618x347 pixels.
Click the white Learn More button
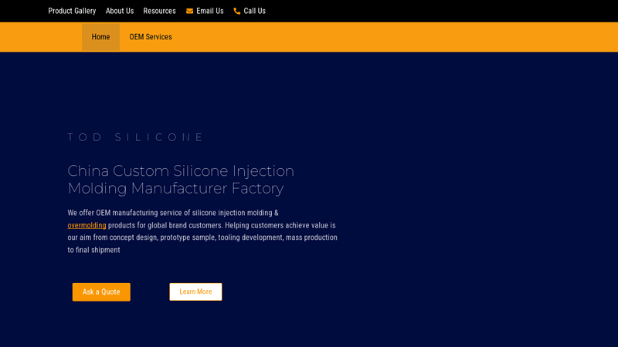(x=195, y=291)
